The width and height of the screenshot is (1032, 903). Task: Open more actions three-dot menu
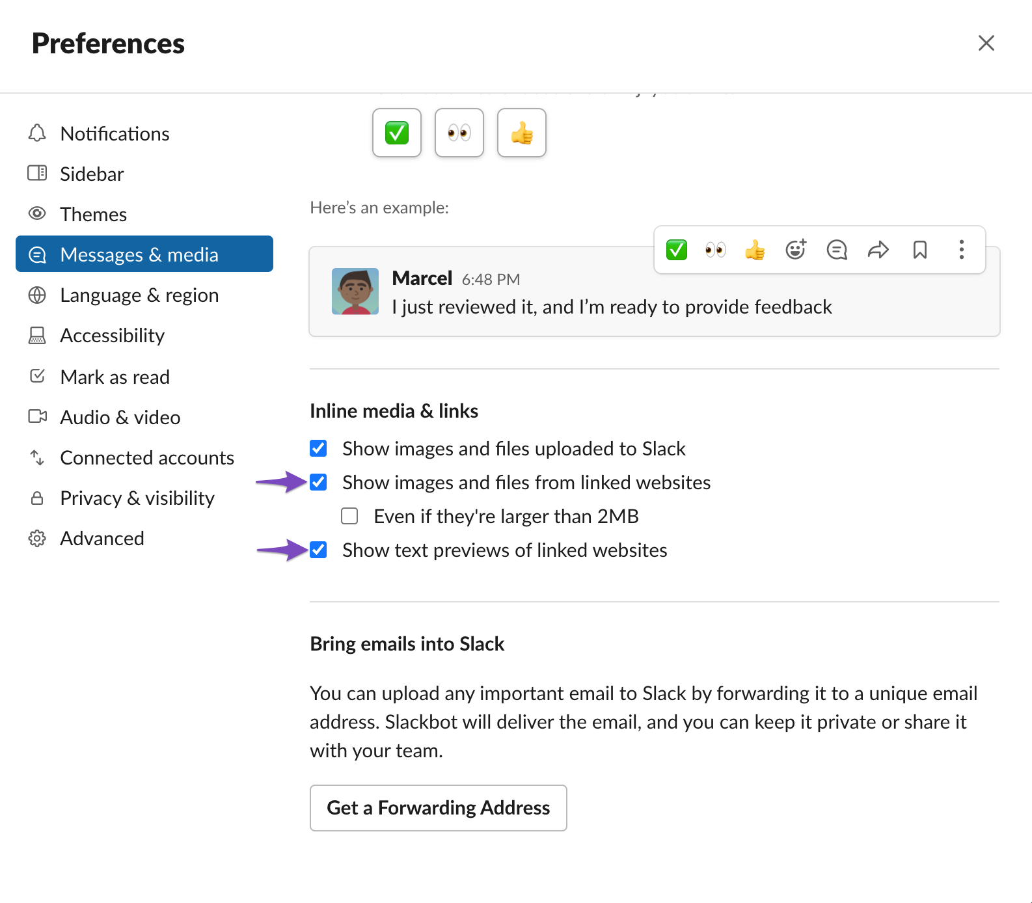962,250
